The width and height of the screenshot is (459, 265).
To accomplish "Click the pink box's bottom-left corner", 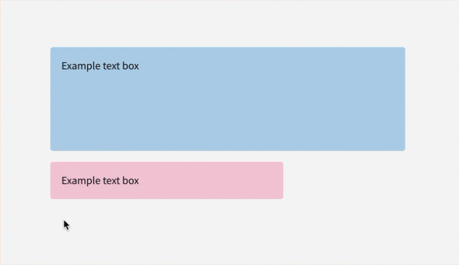I will 51,198.
